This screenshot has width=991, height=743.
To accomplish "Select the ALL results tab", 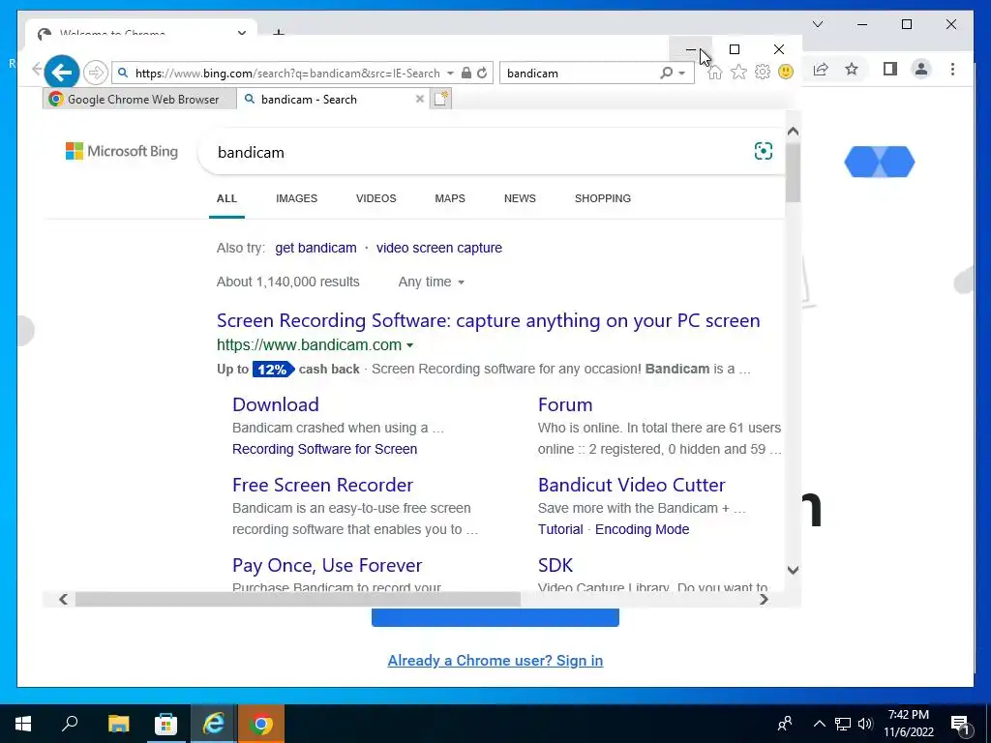I will point(226,198).
